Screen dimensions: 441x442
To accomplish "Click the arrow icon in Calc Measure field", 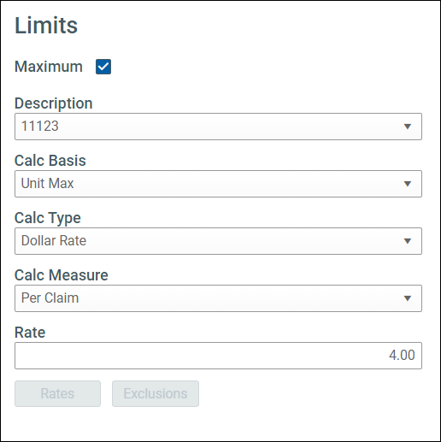I will pyautogui.click(x=408, y=298).
